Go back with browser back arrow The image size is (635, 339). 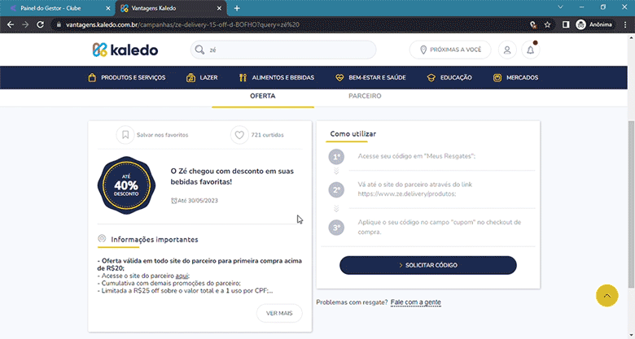[x=11, y=24]
